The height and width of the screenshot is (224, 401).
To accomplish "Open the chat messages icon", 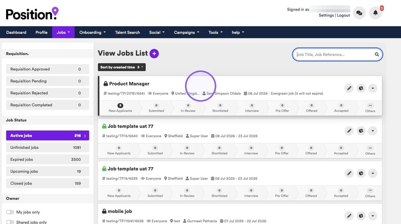I will point(359,13).
